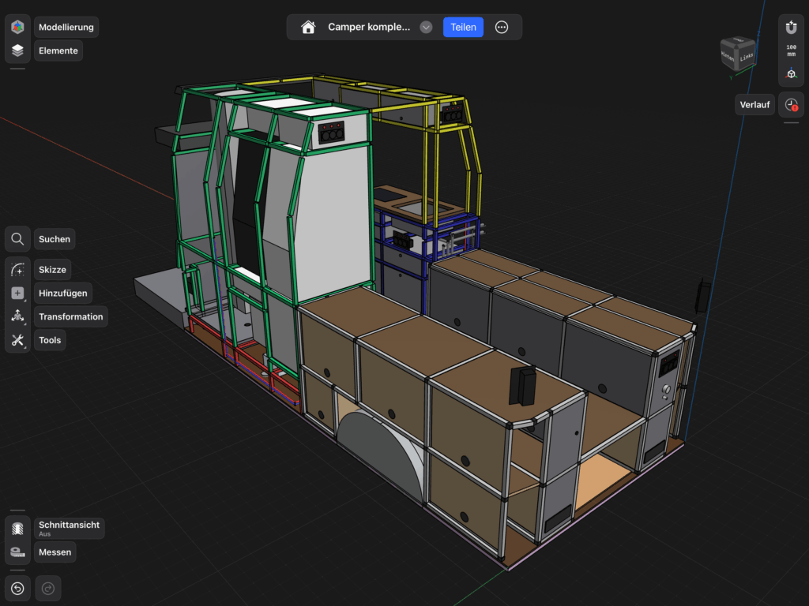This screenshot has width=809, height=606.
Task: Activate the Messen tape measure icon
Action: (17, 552)
